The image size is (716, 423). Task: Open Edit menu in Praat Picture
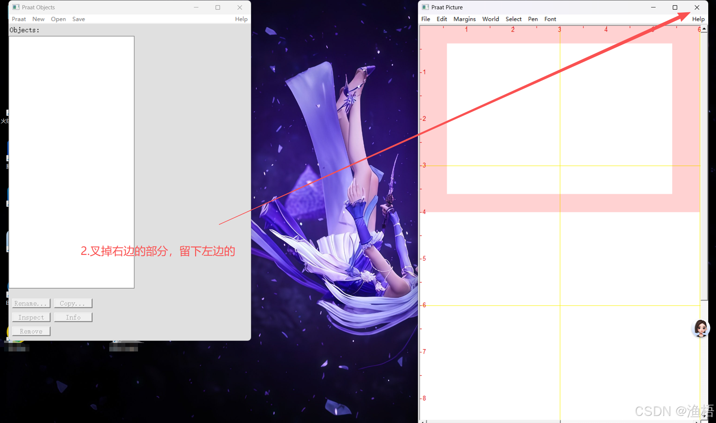[x=442, y=19]
